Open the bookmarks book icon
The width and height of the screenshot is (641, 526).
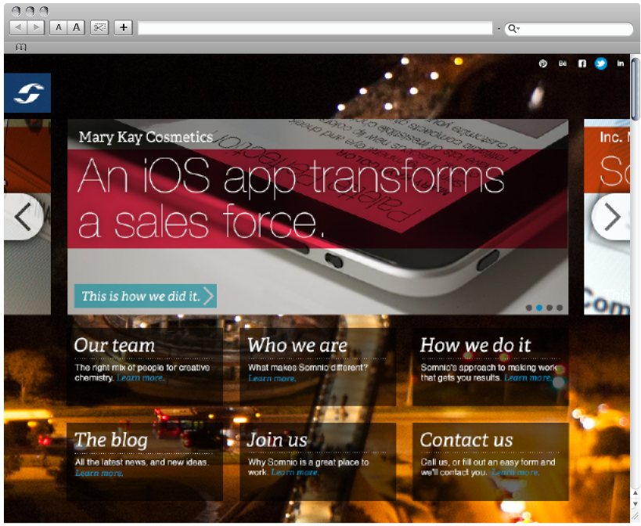pyautogui.click(x=21, y=48)
